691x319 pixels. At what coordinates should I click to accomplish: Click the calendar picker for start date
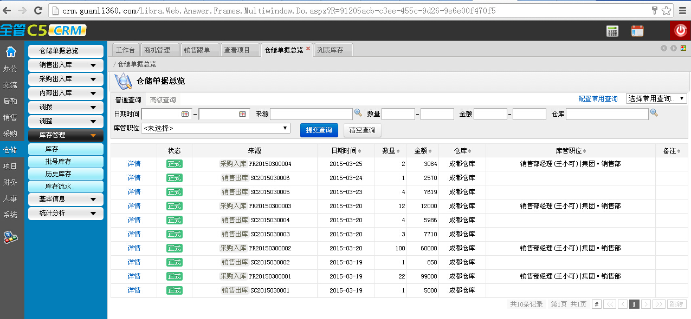point(185,114)
